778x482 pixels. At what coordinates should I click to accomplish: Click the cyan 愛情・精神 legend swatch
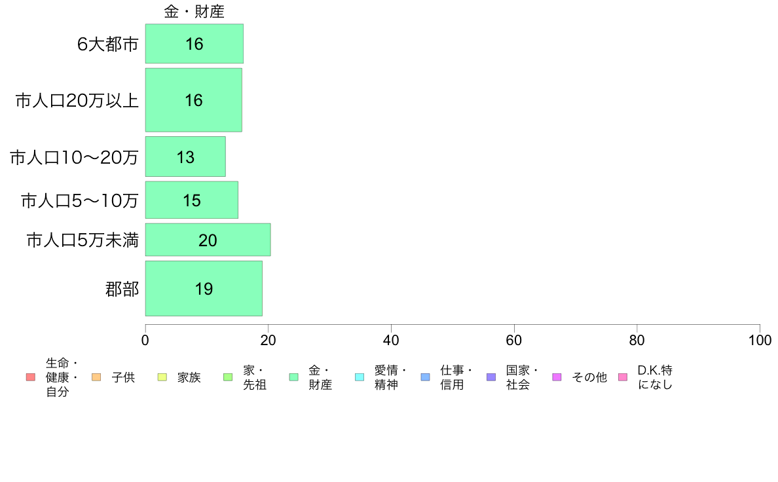pyautogui.click(x=360, y=377)
